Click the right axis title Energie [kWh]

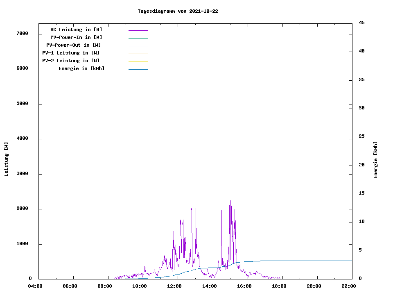tap(376, 160)
